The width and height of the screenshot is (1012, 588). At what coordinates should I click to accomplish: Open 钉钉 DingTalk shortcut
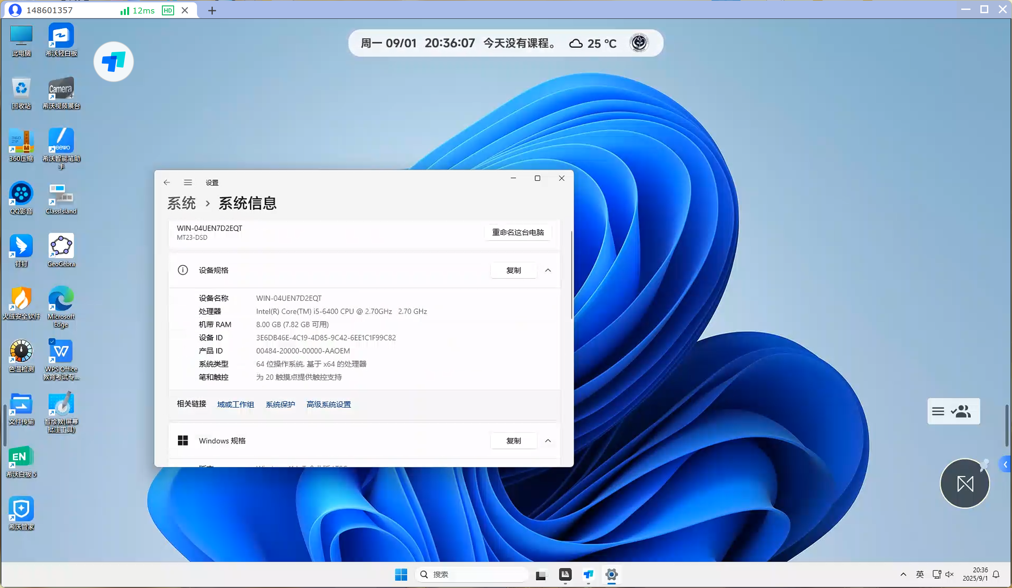(x=21, y=251)
